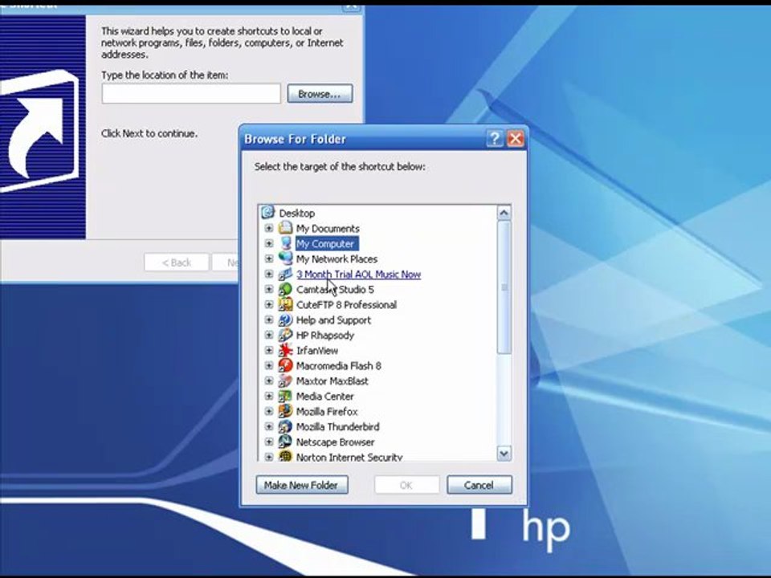Click the item location text field
The image size is (771, 578).
click(x=191, y=93)
